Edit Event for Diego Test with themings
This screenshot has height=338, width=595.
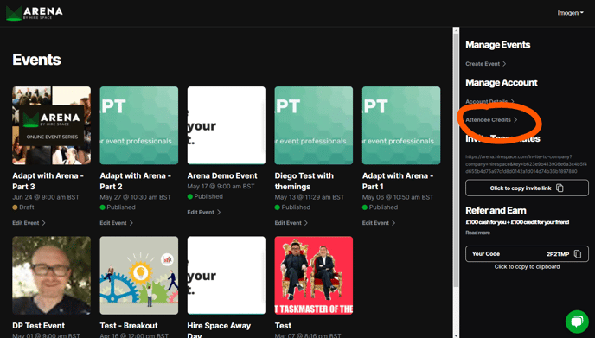click(x=291, y=223)
